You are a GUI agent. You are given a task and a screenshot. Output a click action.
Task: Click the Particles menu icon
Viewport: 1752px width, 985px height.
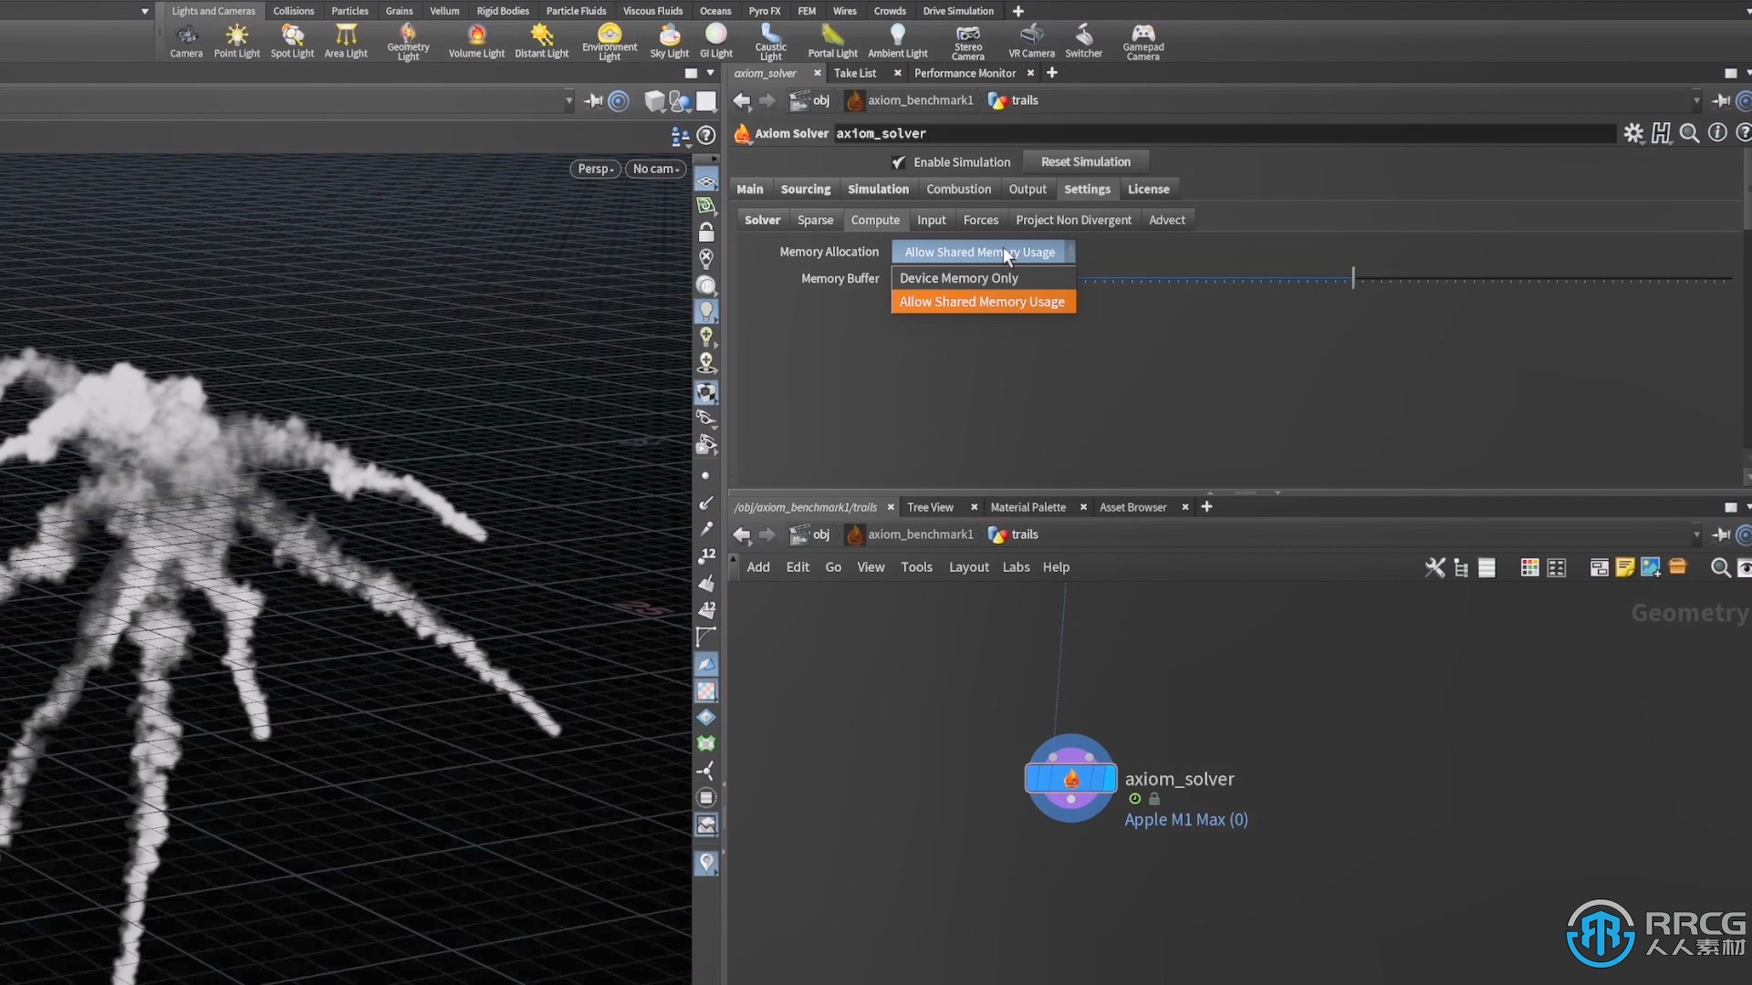[x=350, y=10]
